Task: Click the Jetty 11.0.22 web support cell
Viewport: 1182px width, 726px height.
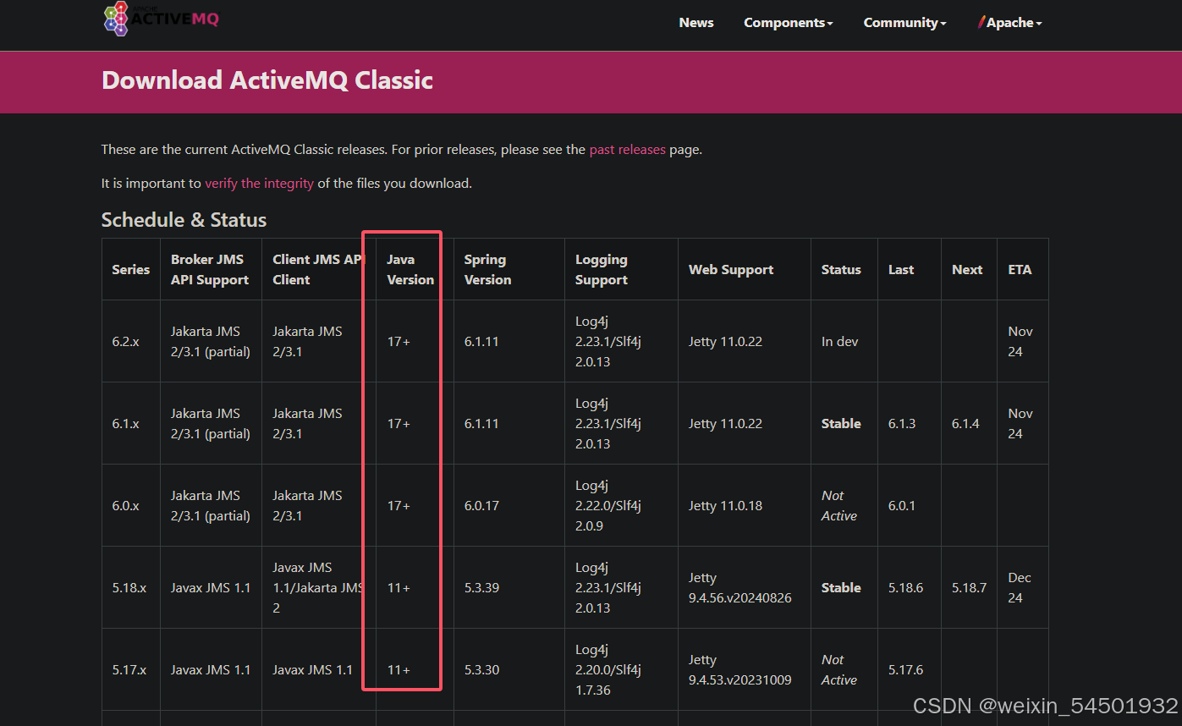Action: tap(724, 341)
